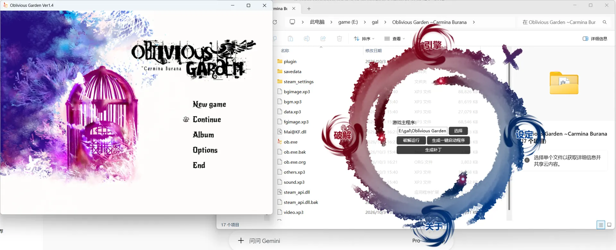This screenshot has width=616, height=250.
Task: Click the paste clipboard icon in toolbar
Action: click(290, 39)
